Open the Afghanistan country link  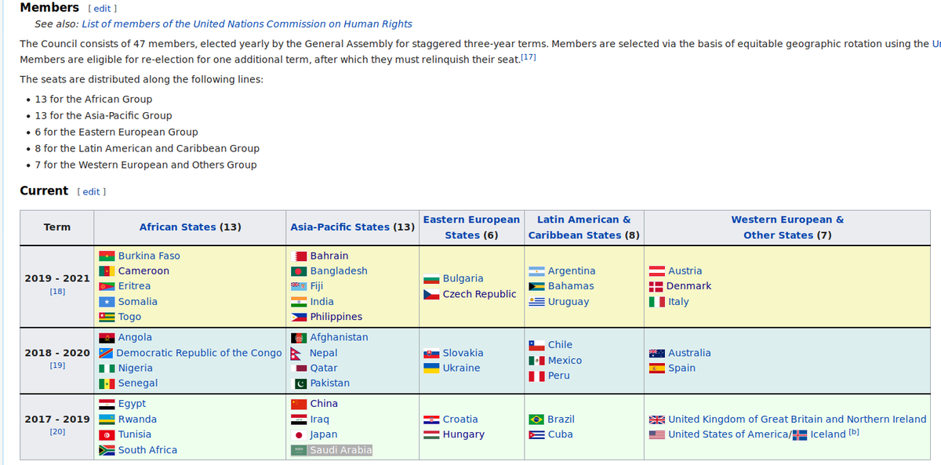point(339,337)
